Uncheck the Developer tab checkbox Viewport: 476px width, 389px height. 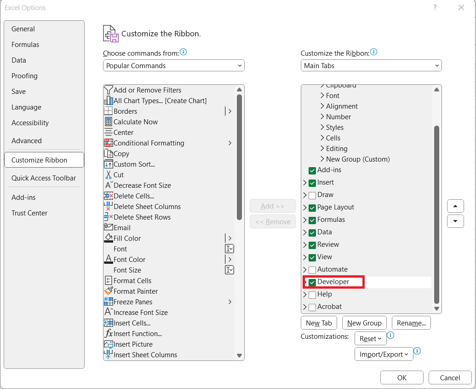312,282
